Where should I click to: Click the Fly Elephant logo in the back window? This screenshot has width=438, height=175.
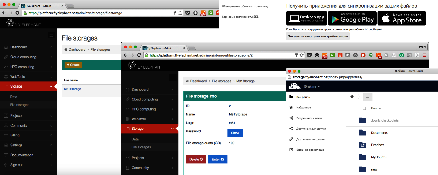tap(24, 23)
